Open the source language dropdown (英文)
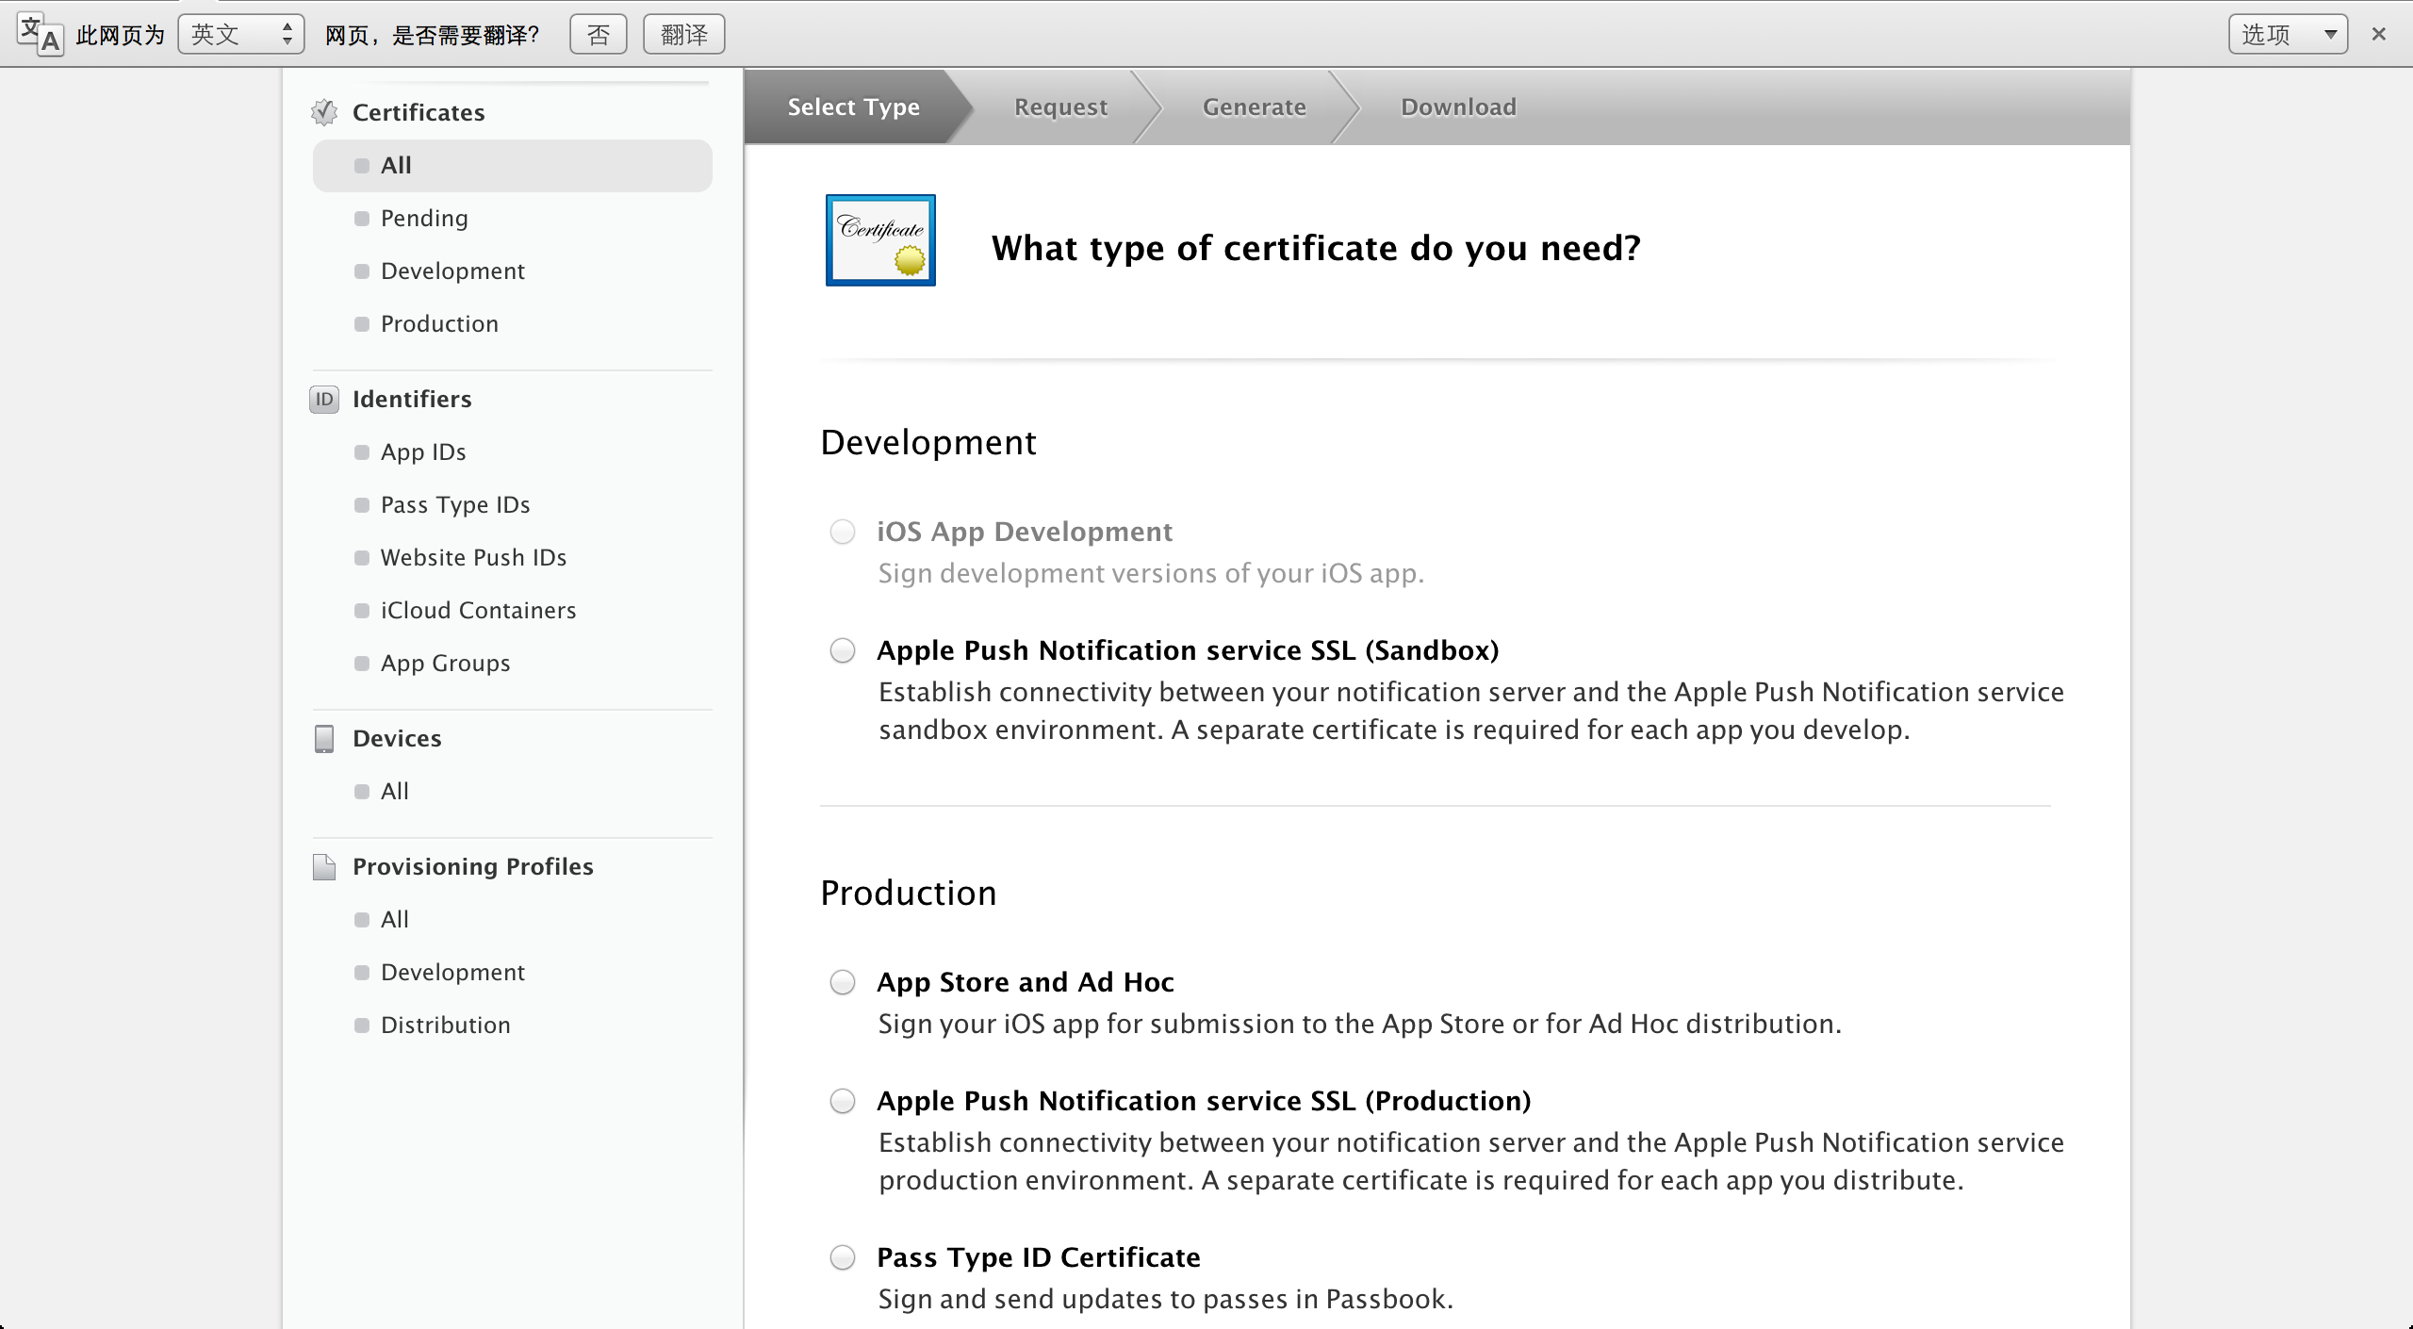Image resolution: width=2413 pixels, height=1329 pixels. click(241, 35)
